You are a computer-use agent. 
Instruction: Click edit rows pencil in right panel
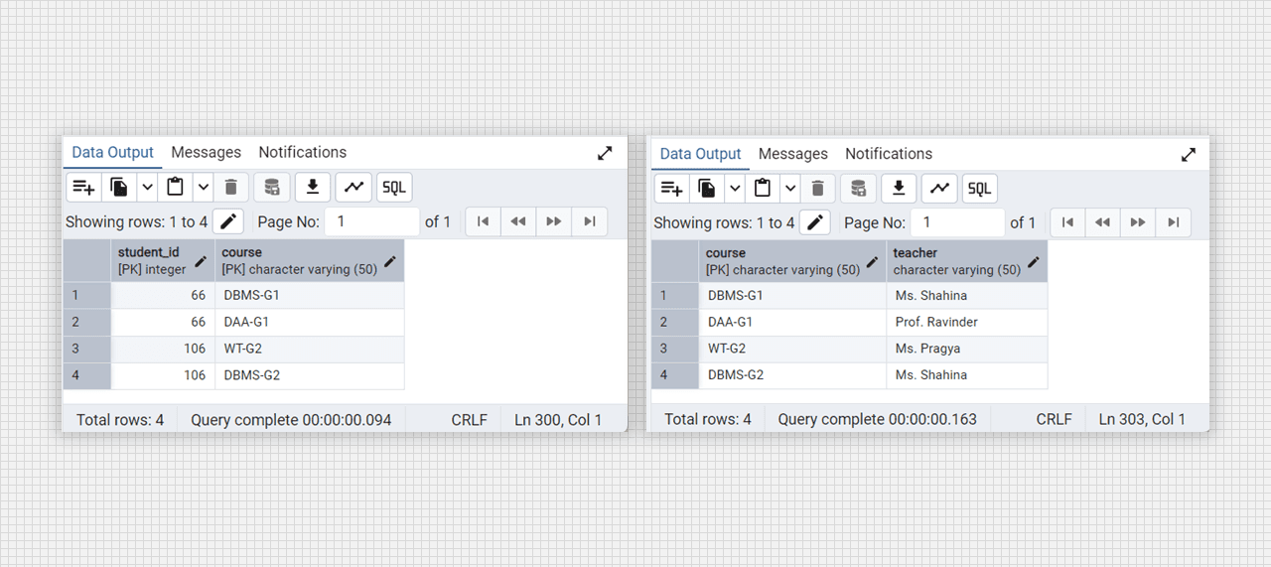coord(816,222)
